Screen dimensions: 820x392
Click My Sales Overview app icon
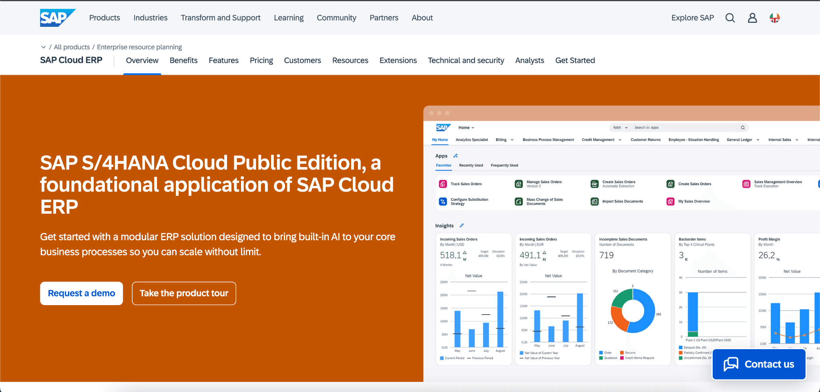pos(670,201)
